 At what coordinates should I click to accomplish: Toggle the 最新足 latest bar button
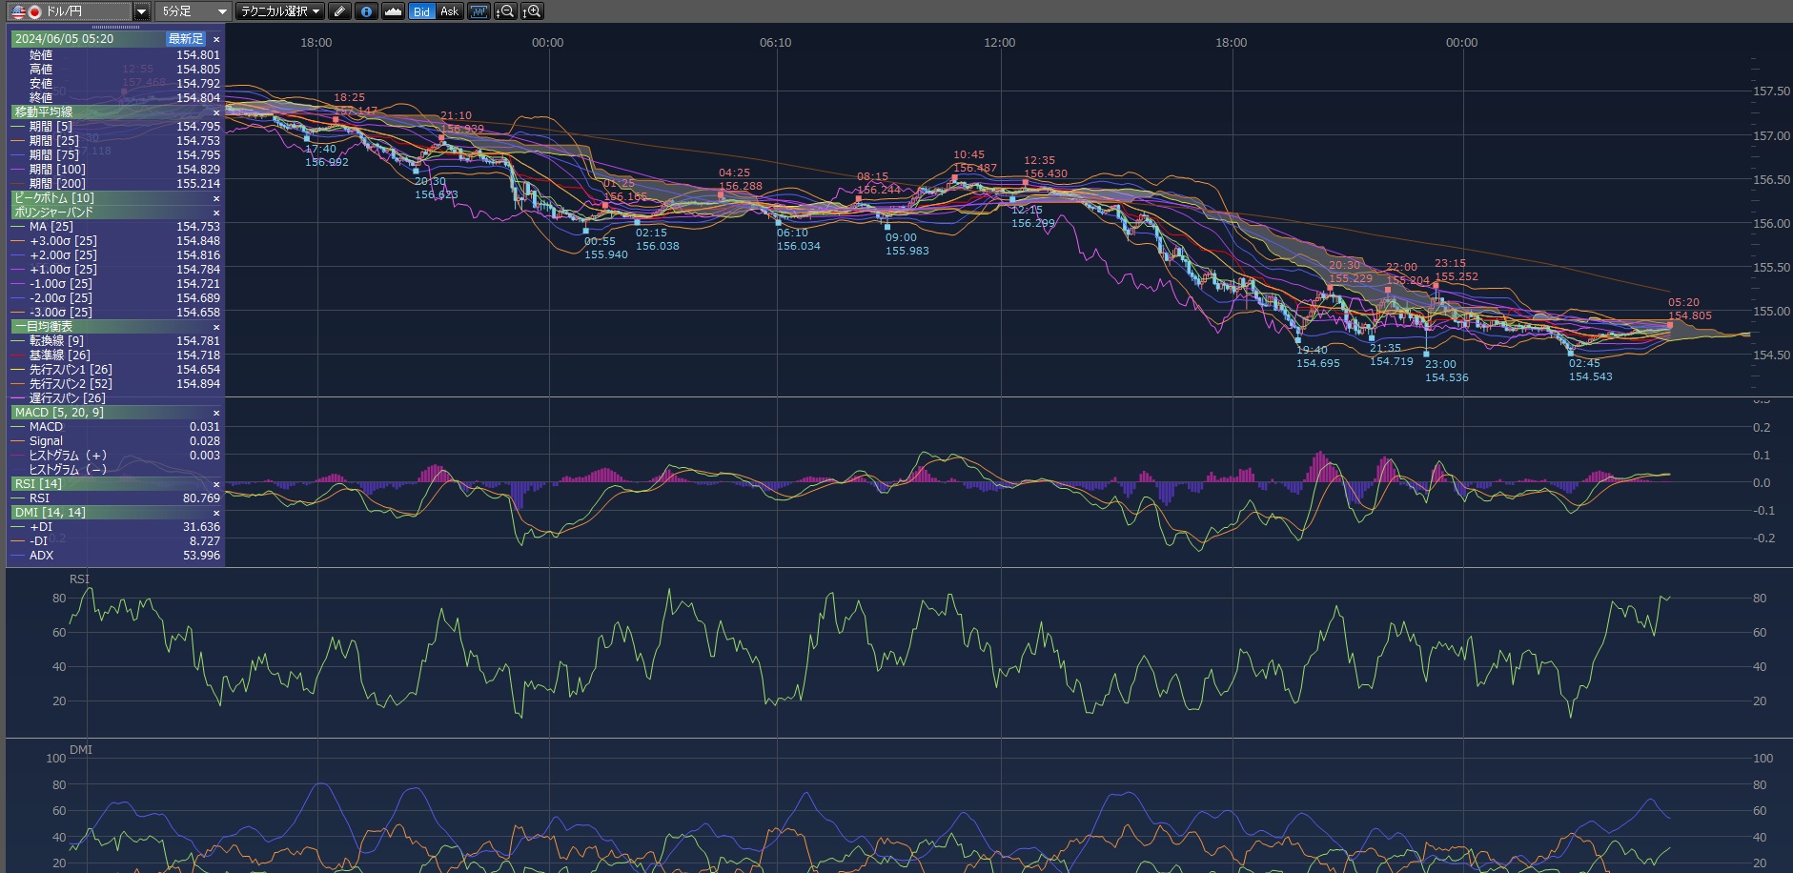pyautogui.click(x=186, y=39)
